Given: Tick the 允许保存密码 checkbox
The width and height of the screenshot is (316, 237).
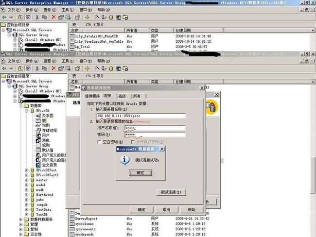Looking at the screenshot, I should click(x=133, y=142).
